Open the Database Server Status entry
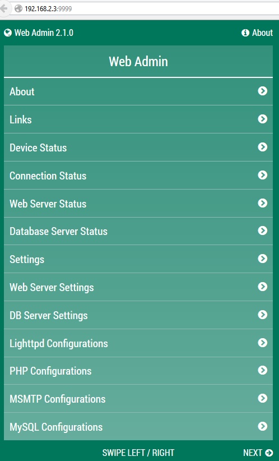 pos(138,231)
